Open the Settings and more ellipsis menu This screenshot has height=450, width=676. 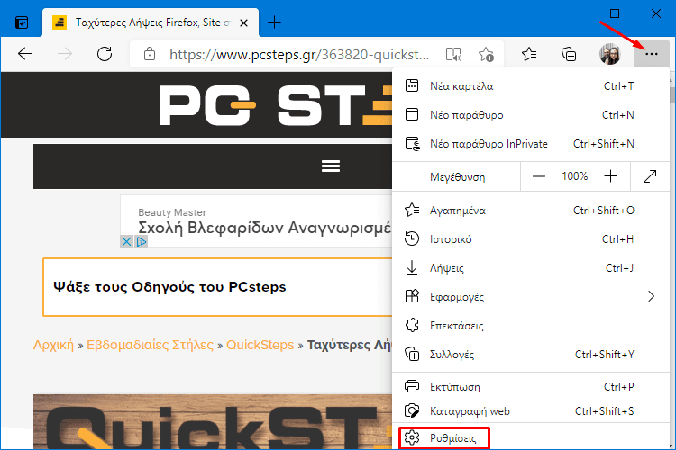[x=651, y=54]
